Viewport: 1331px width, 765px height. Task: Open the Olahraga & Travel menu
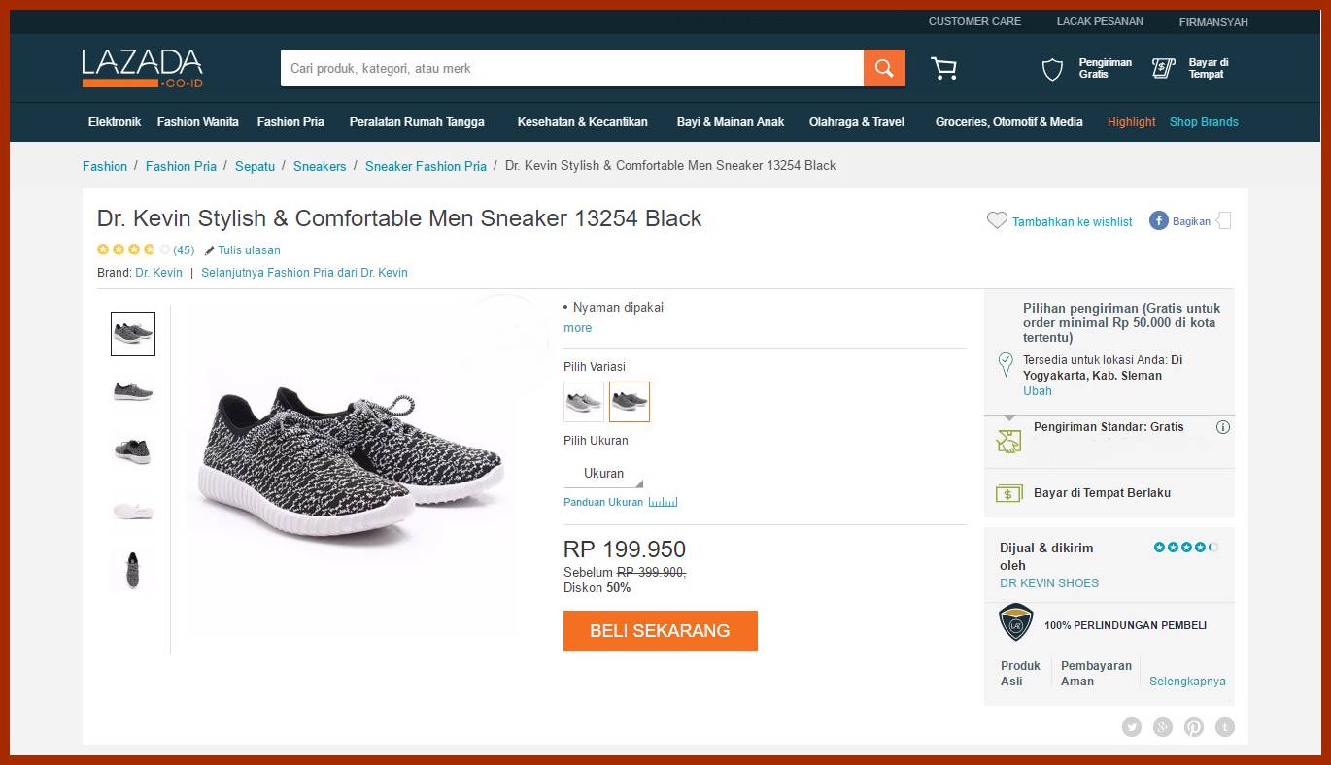tap(856, 122)
